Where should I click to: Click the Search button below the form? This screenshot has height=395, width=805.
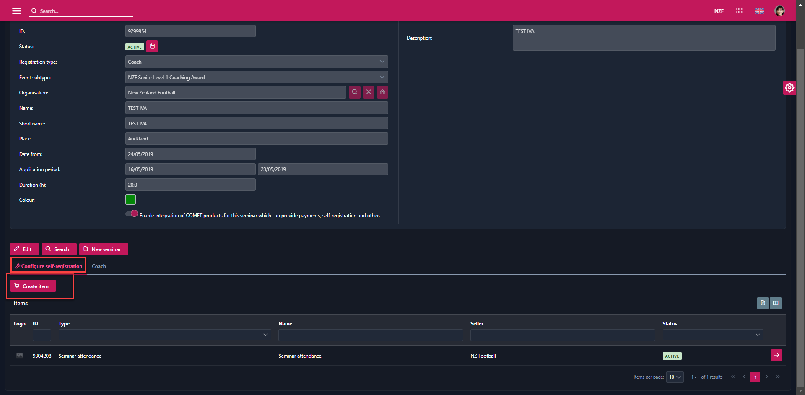(59, 249)
